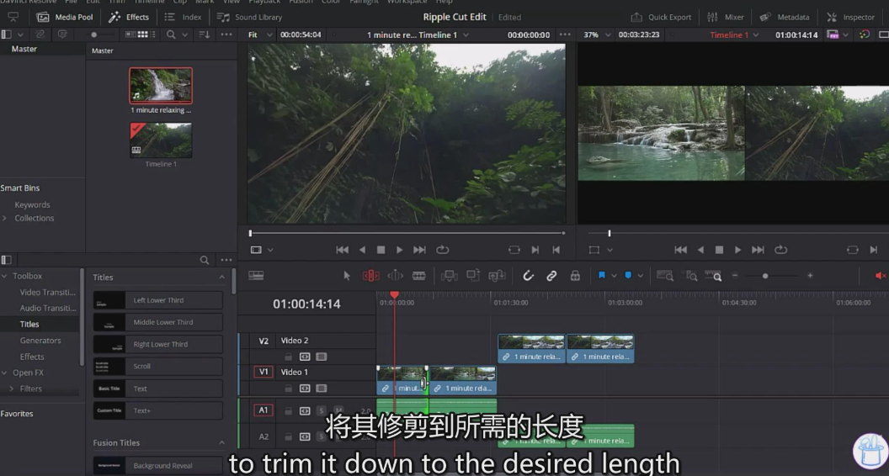Select the Timeline 1 thumbnail in media pool

(161, 140)
